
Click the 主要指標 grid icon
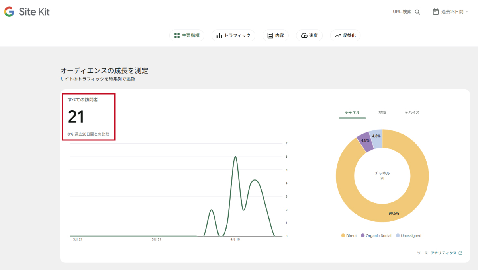click(x=177, y=35)
